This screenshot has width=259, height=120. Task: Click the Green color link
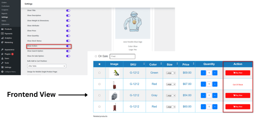click(154, 73)
